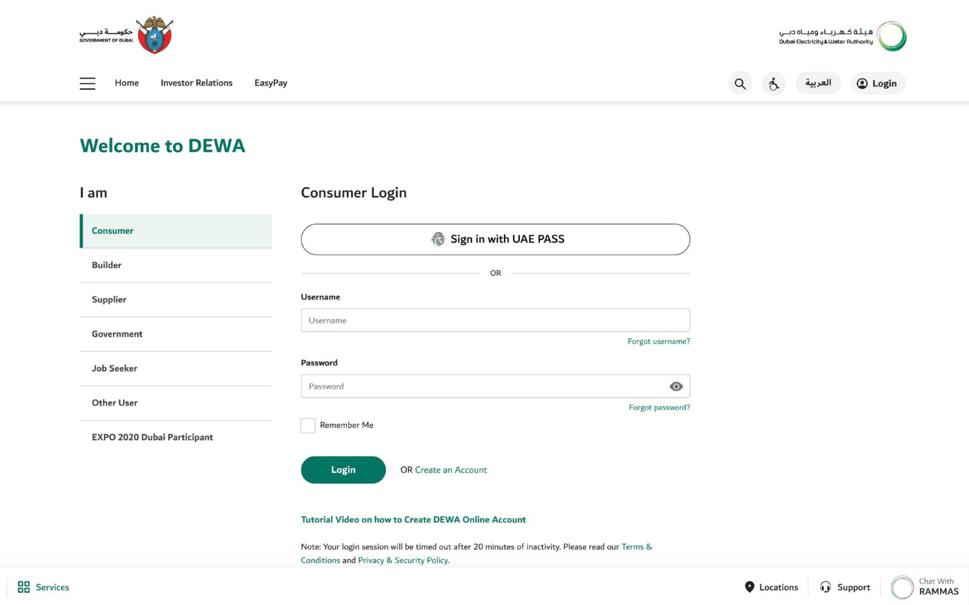Viewport: 969px width, 605px height.
Task: Click inside the Username field
Action: pyautogui.click(x=495, y=320)
